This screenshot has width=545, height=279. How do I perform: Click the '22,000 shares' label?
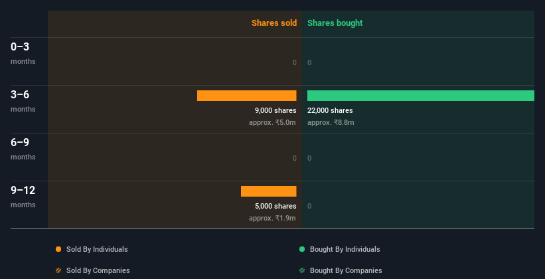click(330, 111)
